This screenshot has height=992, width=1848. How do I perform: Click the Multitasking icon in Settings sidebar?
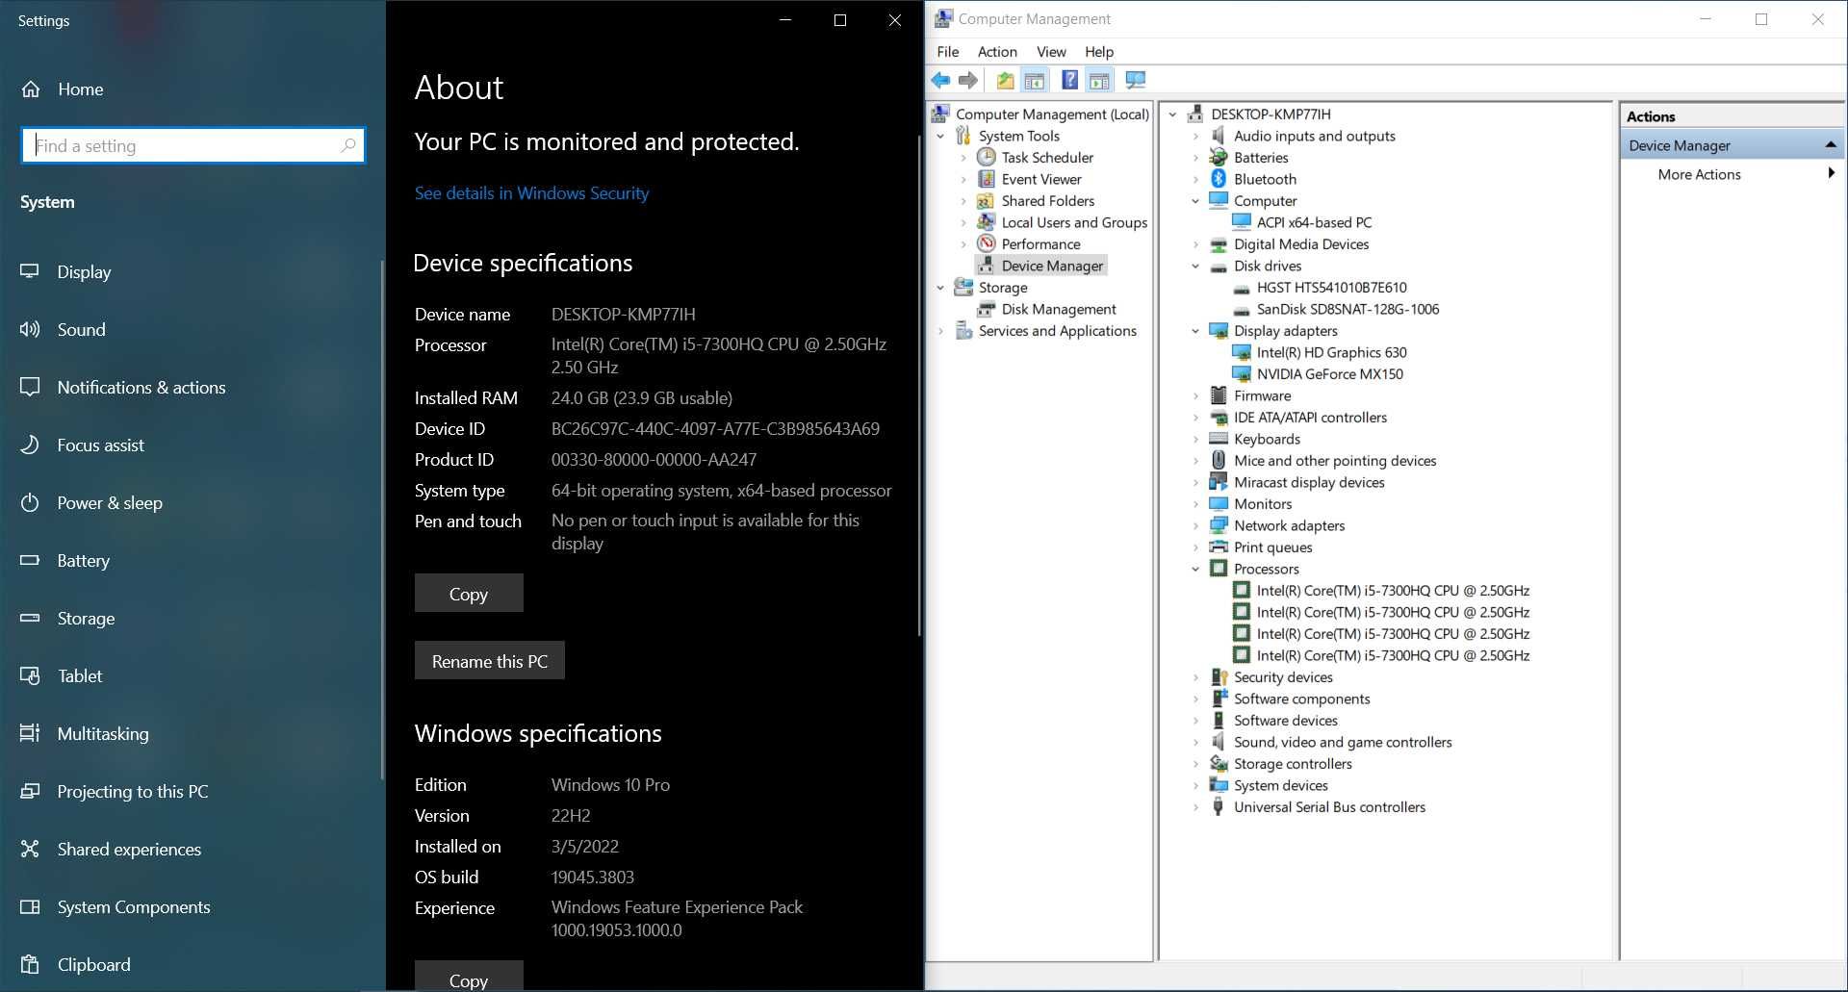[30, 733]
